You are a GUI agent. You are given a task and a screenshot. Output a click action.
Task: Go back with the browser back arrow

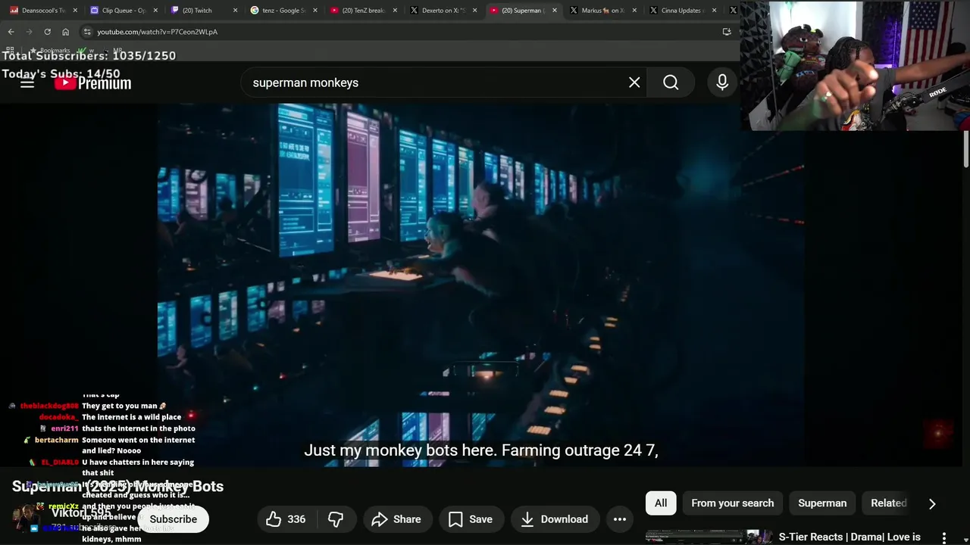click(x=11, y=32)
